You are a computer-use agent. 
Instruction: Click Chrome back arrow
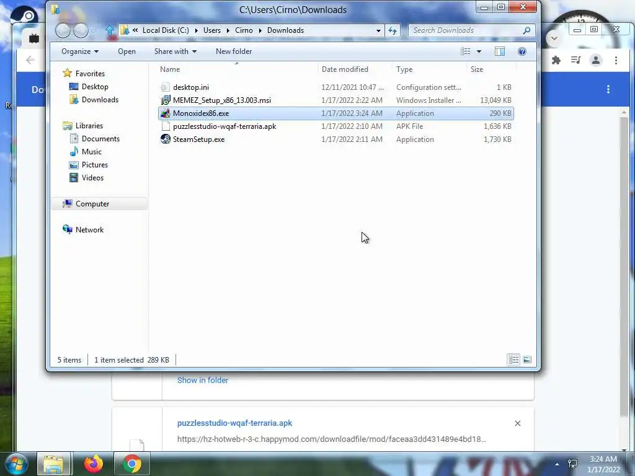click(30, 60)
